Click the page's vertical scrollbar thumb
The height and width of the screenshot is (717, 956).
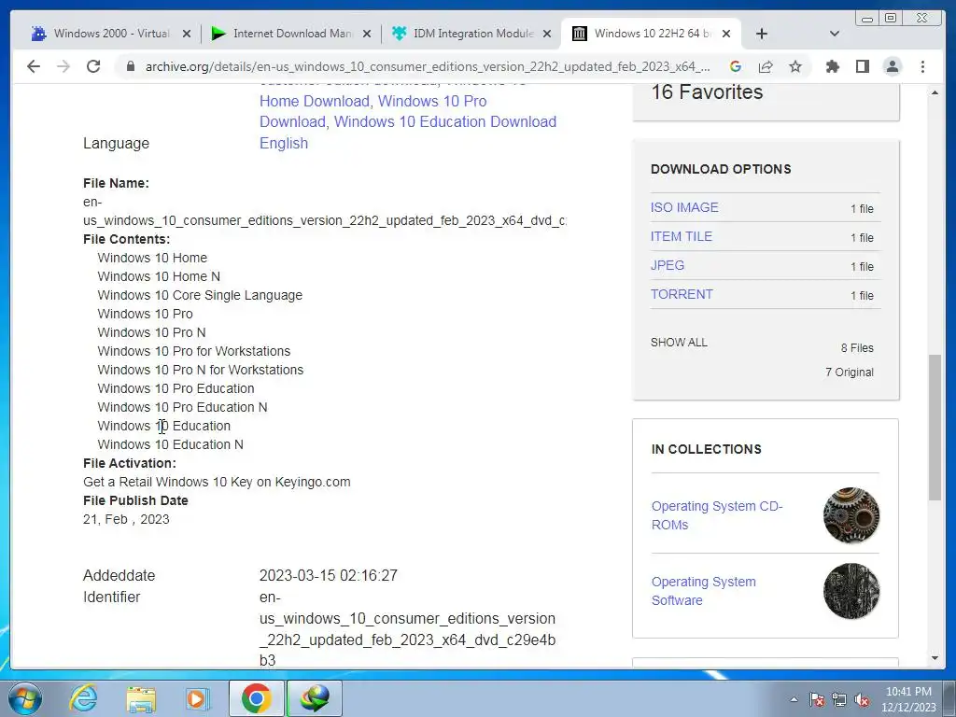pyautogui.click(x=935, y=427)
